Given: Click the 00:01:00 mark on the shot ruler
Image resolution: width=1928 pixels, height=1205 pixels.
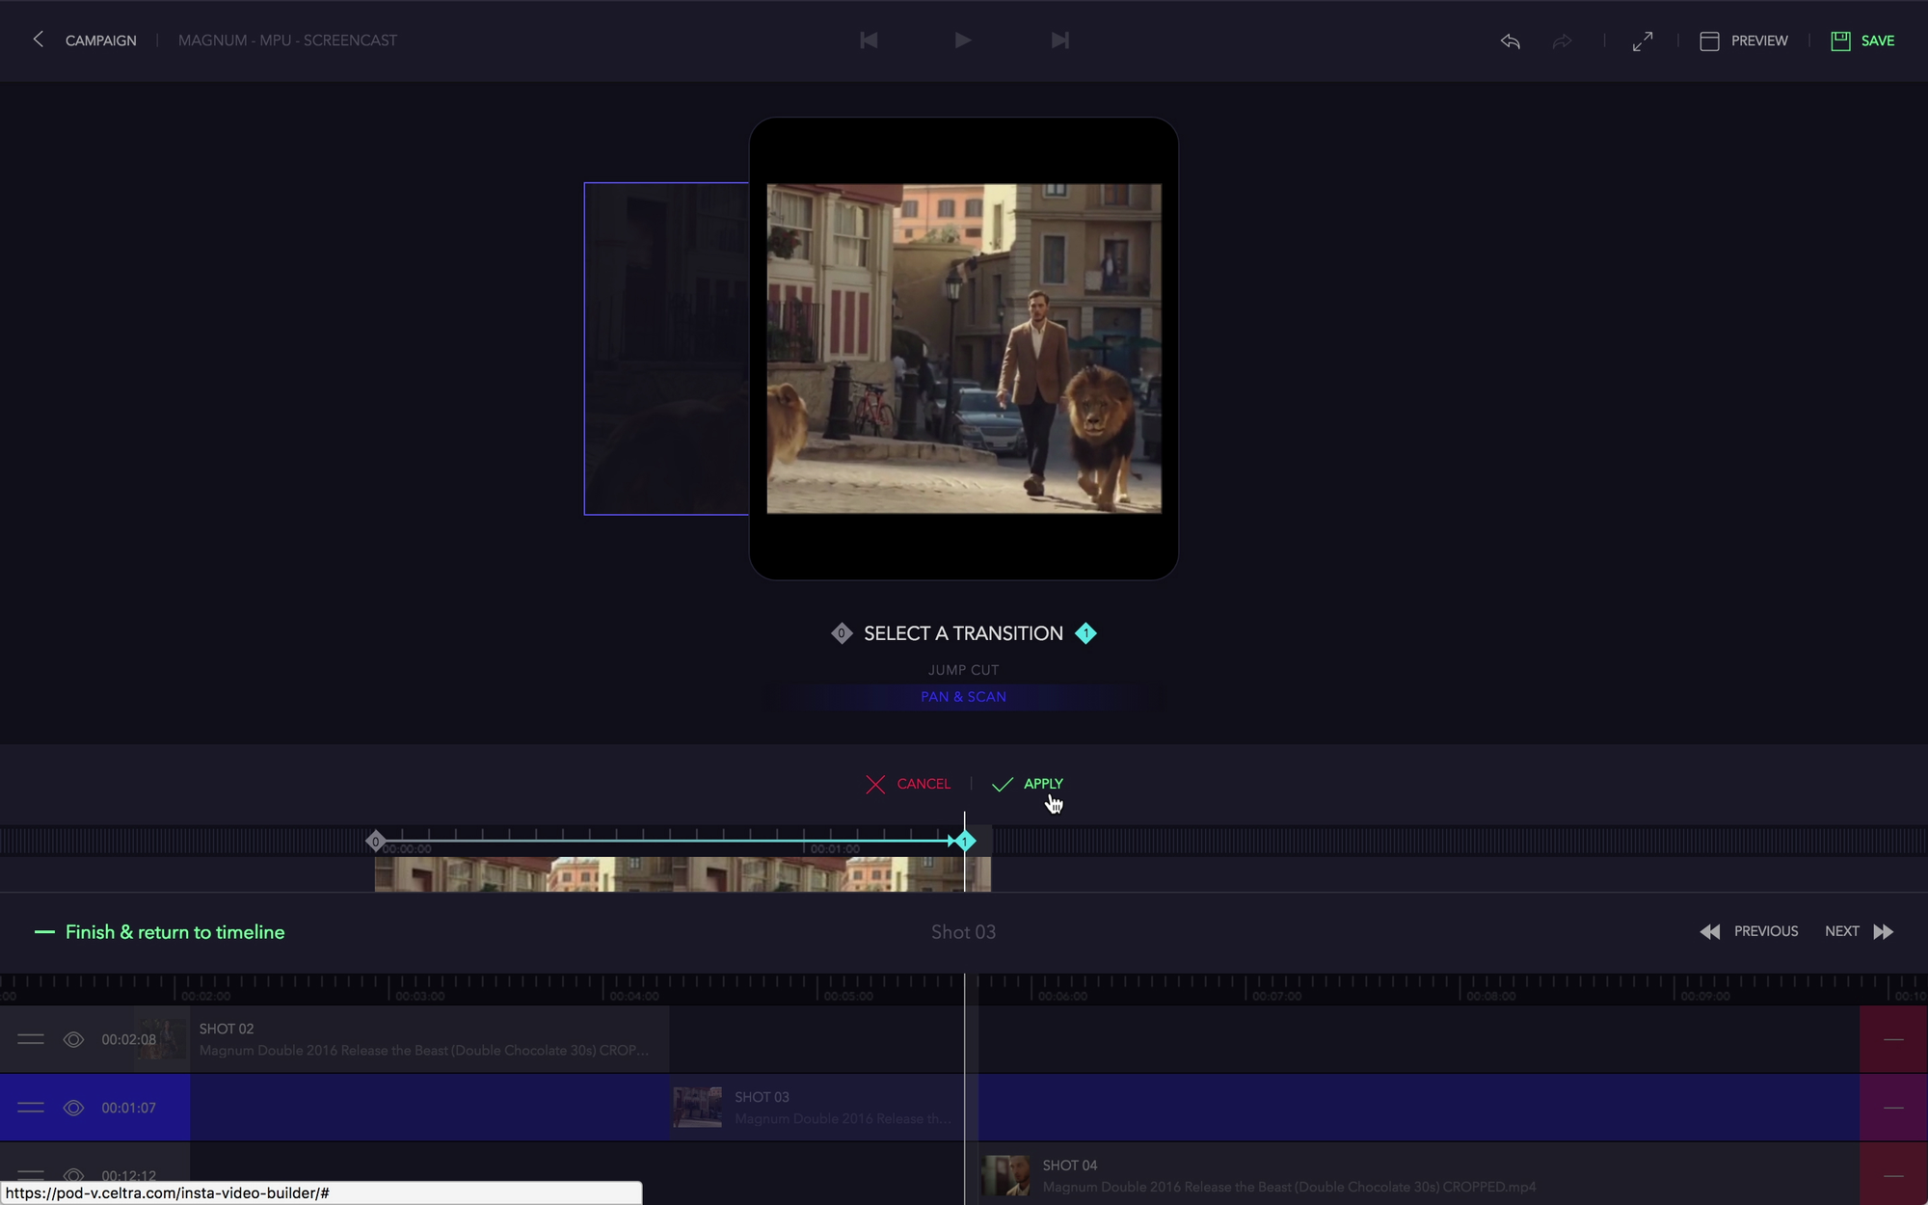Looking at the screenshot, I should [x=835, y=849].
